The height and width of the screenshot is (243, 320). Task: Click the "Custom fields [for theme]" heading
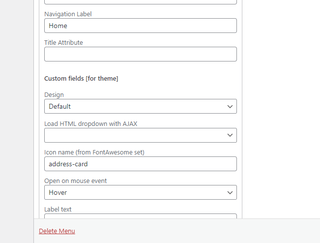[x=81, y=78]
